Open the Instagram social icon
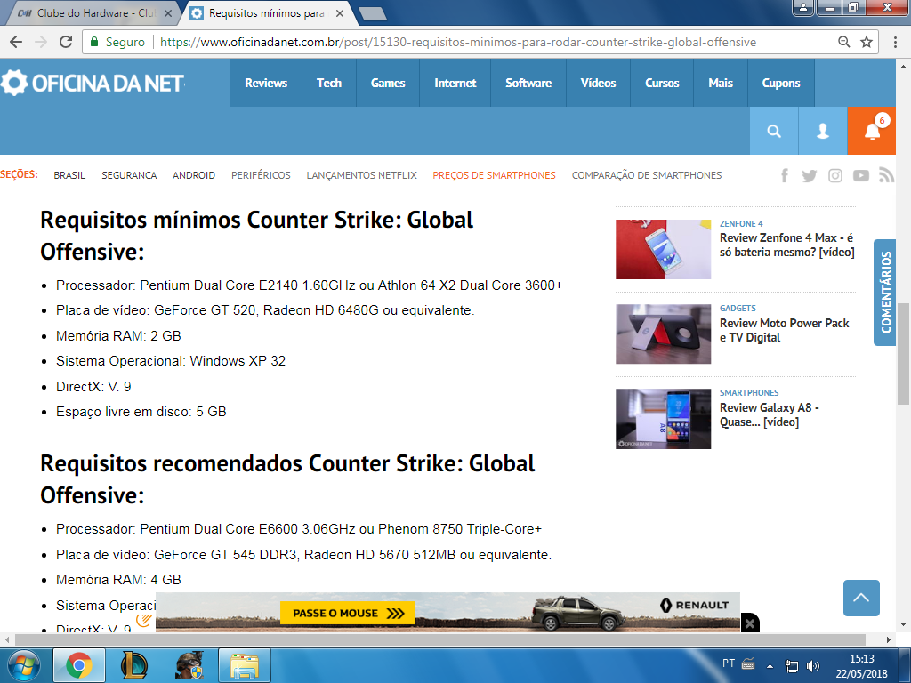The height and width of the screenshot is (683, 911). tap(834, 175)
